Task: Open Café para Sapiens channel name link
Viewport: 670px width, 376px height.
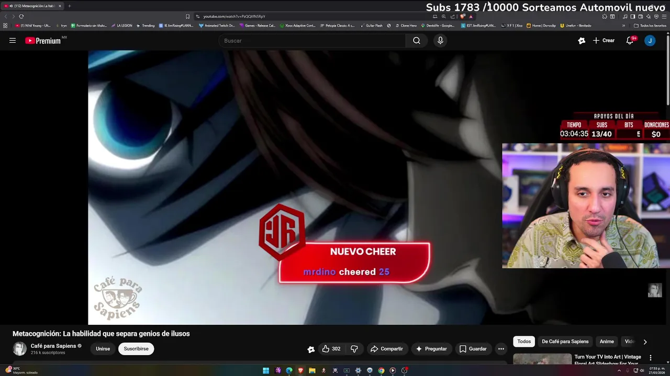Action: pos(53,346)
